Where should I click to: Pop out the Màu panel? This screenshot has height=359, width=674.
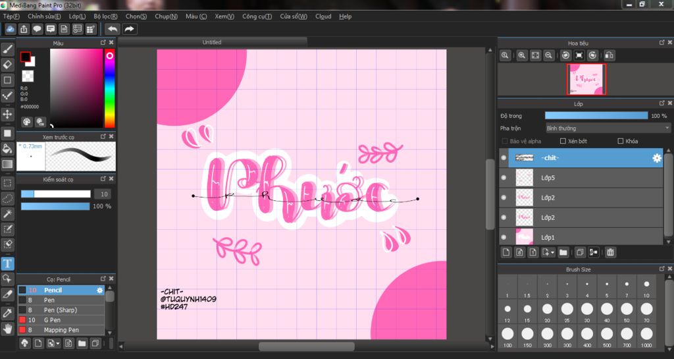click(x=103, y=43)
